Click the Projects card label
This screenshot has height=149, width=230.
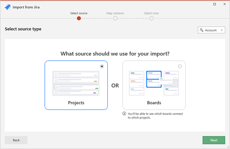(76, 103)
